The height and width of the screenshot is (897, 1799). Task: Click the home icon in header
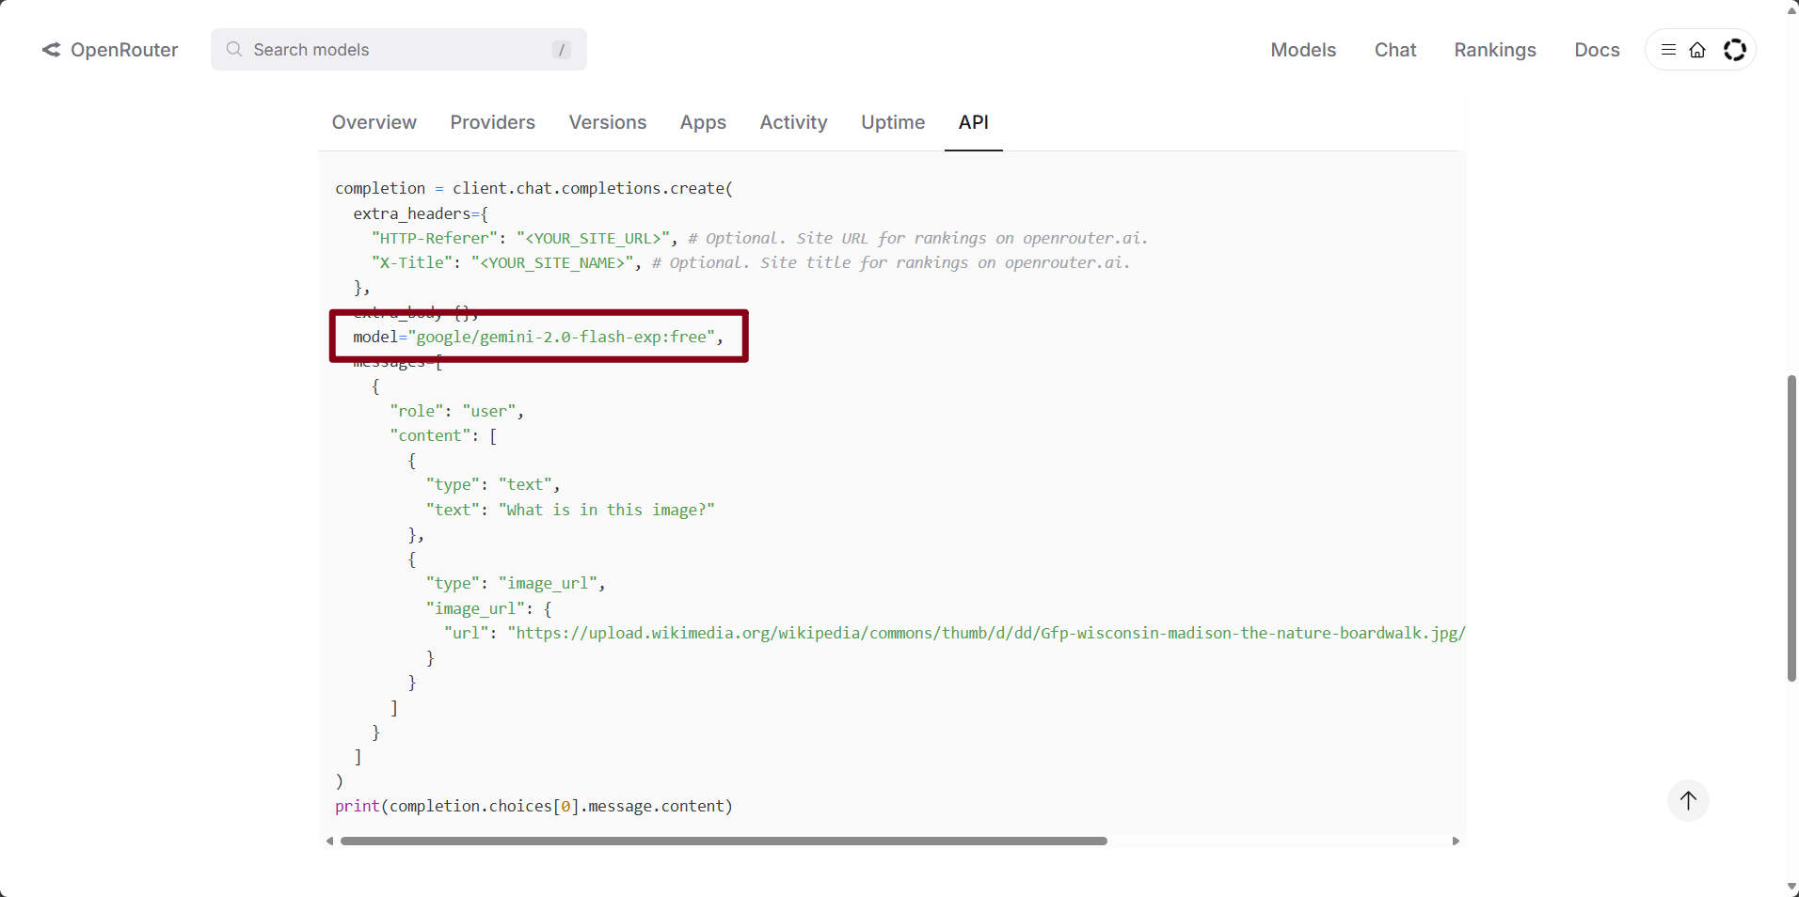pyautogui.click(x=1697, y=50)
